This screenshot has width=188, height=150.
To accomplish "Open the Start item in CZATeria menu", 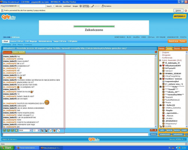I will coord(5,41).
